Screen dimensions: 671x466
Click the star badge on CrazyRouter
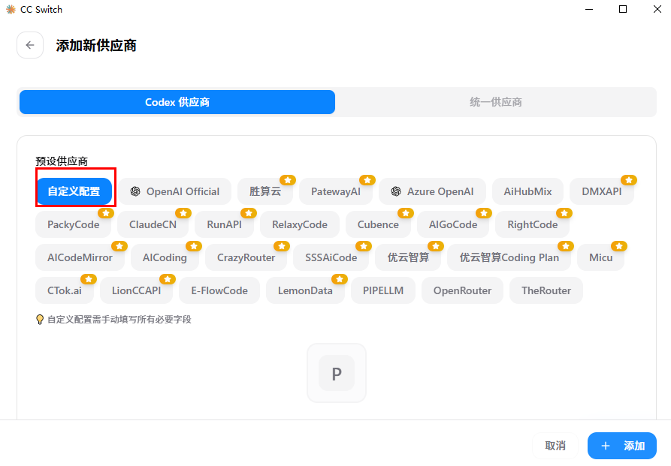point(282,246)
